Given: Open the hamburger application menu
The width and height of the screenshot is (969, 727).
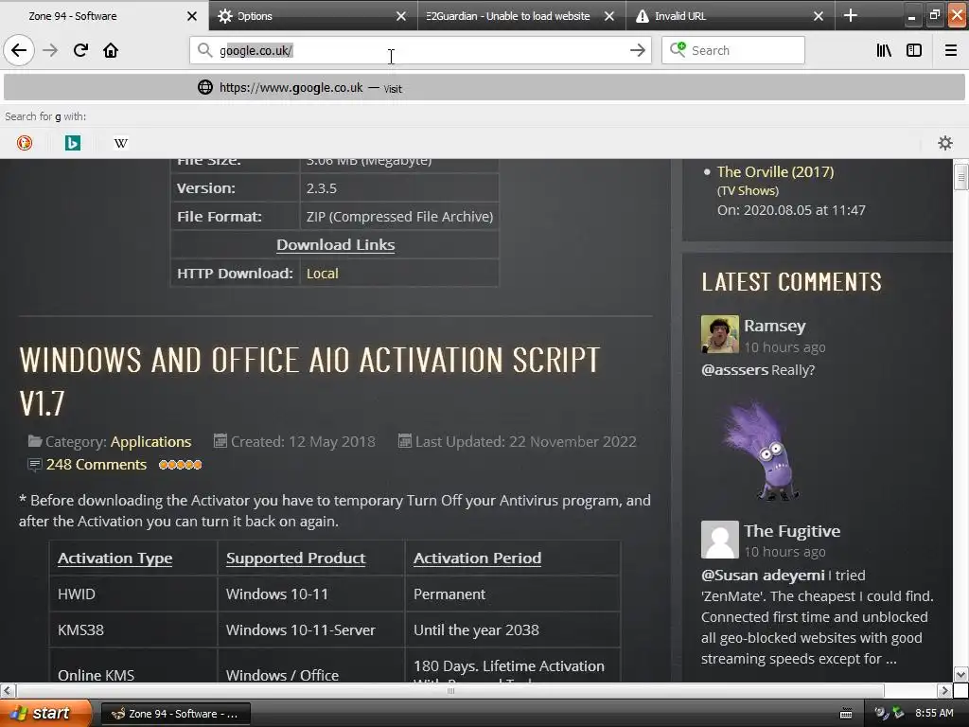Looking at the screenshot, I should click(x=950, y=50).
